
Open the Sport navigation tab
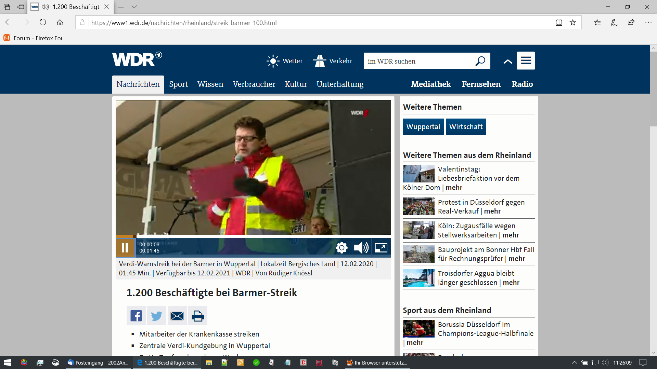pos(178,84)
